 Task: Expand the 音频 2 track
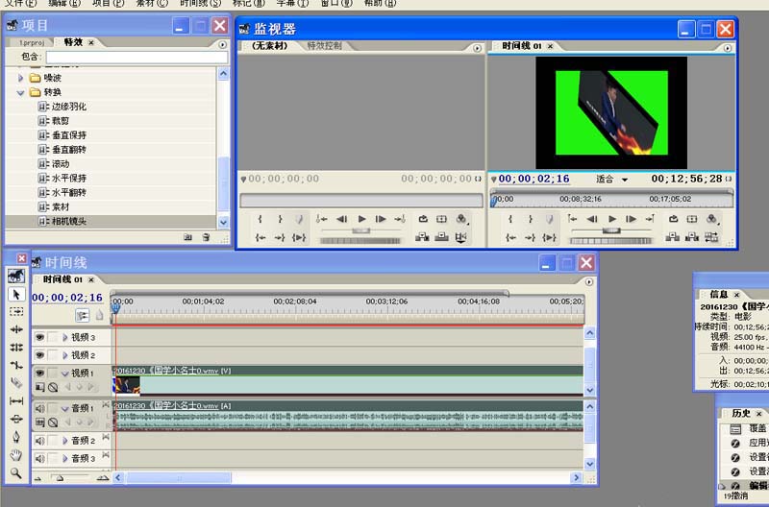tap(64, 441)
